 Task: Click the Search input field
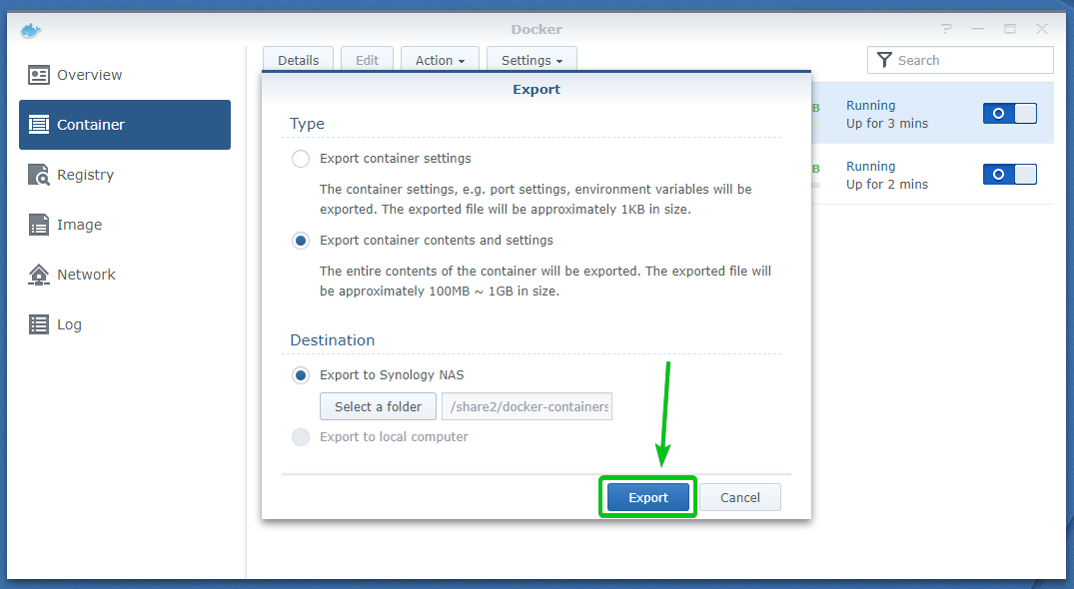[960, 60]
